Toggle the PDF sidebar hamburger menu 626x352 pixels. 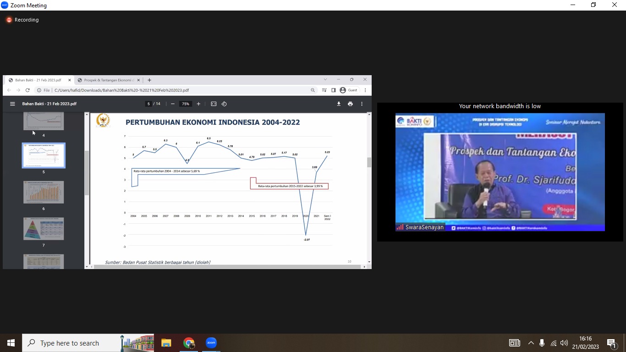(x=12, y=104)
